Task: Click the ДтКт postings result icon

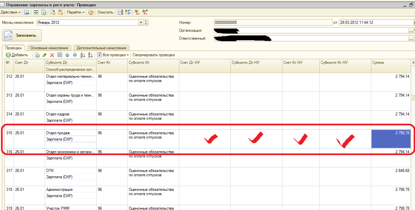Action: click(x=137, y=12)
